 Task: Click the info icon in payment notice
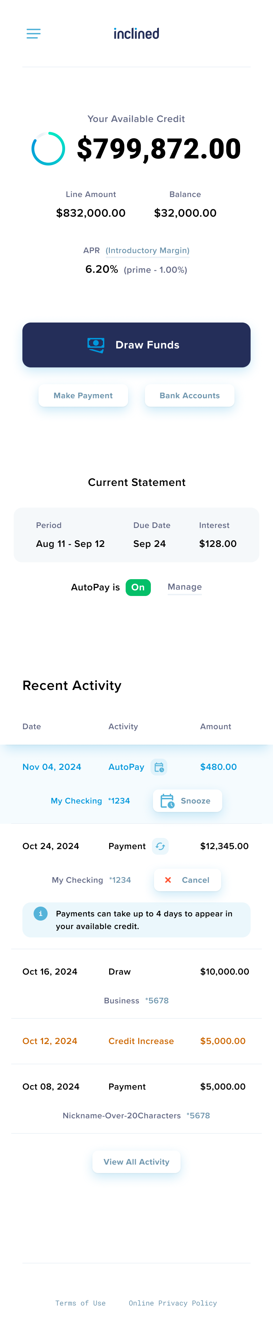41,914
